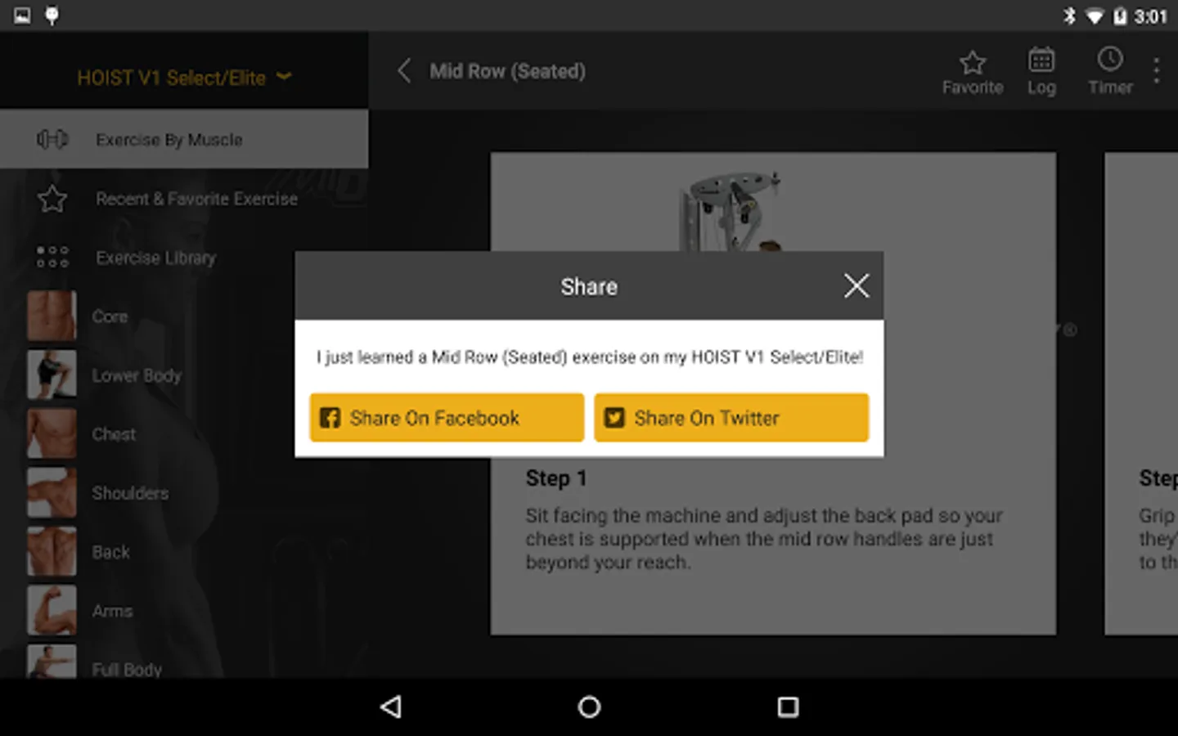Click the Lower Body label
This screenshot has width=1178, height=736.
point(137,375)
